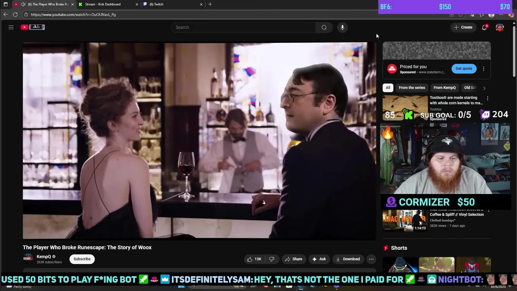517x291 pixels.
Task: Reload the current page
Action: click(x=15, y=15)
